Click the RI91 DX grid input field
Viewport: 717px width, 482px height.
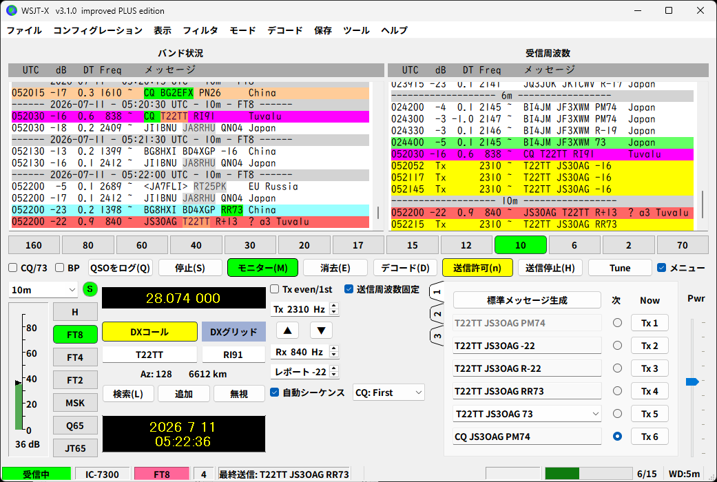pos(233,355)
